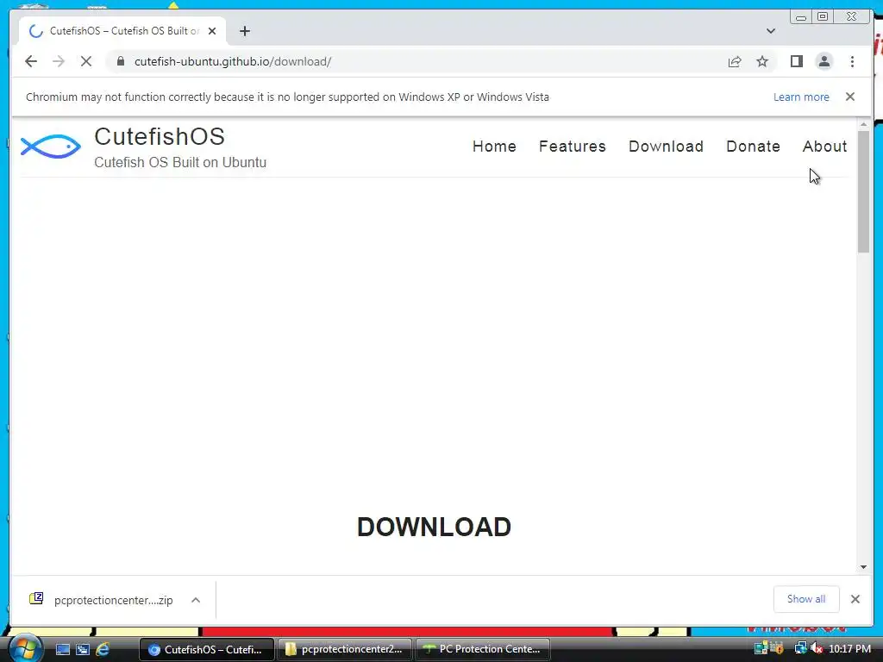The width and height of the screenshot is (883, 662).
Task: Close the downloads shelf
Action: (855, 599)
